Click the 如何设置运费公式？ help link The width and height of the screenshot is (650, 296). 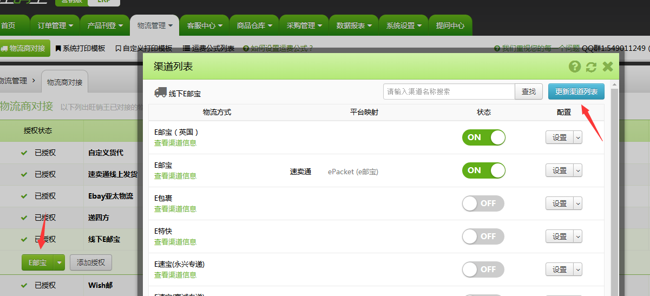[x=278, y=48]
